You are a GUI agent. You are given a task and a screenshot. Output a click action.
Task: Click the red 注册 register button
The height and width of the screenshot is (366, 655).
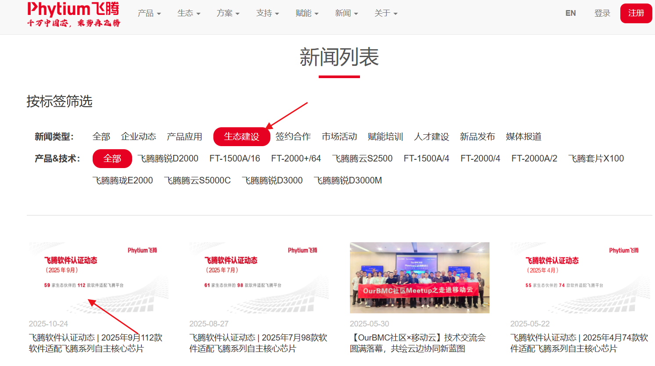click(636, 13)
